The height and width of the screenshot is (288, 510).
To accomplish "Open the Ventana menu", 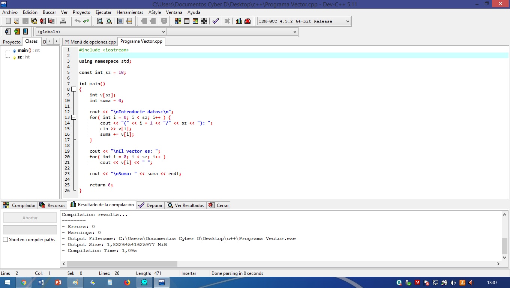I will tap(174, 12).
